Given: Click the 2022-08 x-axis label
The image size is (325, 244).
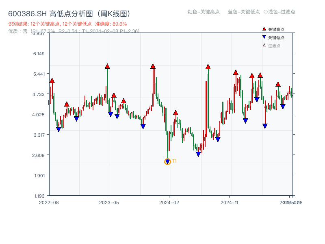Looking at the screenshot, I should (50, 202).
